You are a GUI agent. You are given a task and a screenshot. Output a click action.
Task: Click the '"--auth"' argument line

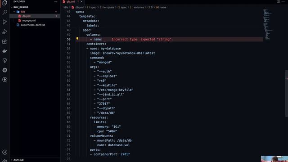104,72
